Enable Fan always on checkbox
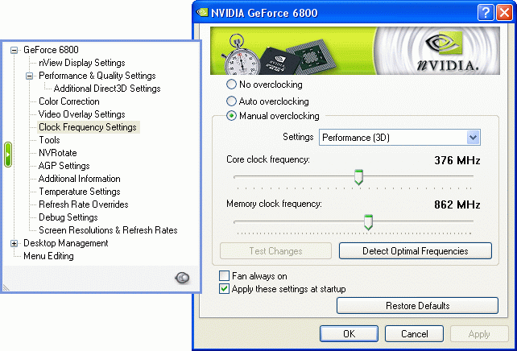 pos(225,275)
